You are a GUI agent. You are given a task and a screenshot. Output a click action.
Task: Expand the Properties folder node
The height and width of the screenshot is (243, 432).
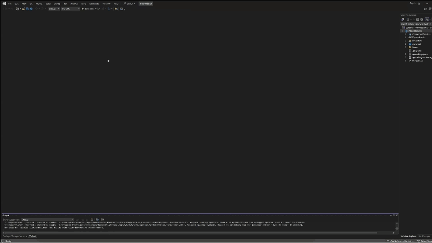406,41
